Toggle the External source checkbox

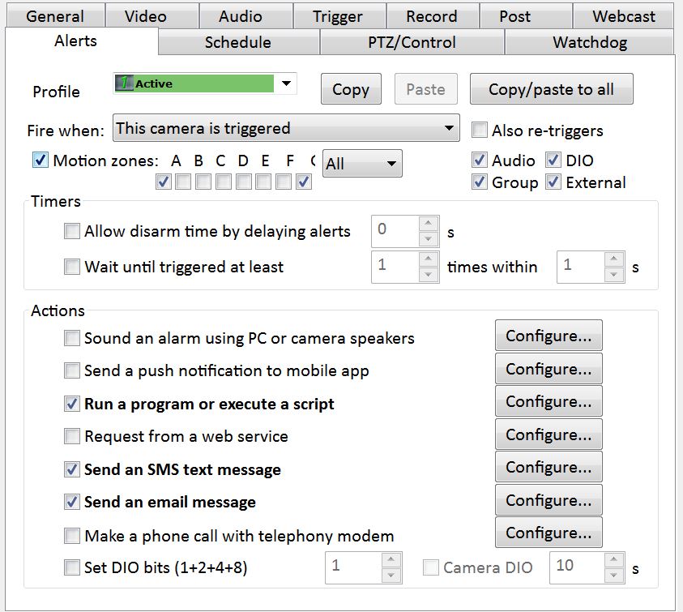tap(553, 182)
